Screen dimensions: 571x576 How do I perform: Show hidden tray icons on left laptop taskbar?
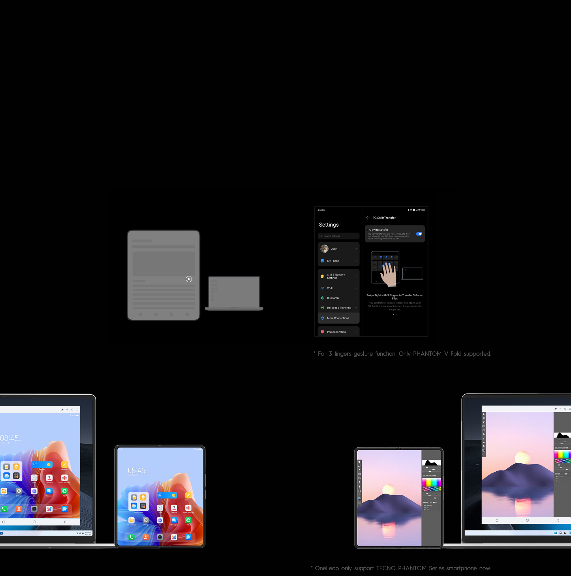73,533
